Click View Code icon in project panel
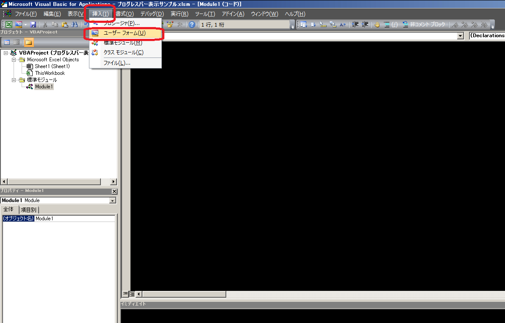The height and width of the screenshot is (323, 505). click(7, 42)
